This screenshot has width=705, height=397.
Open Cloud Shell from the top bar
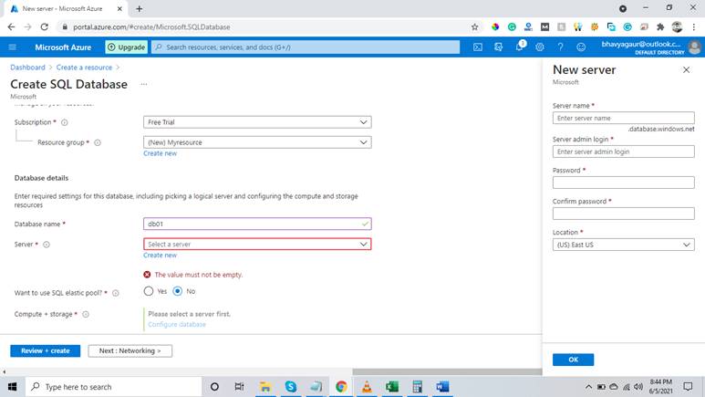tap(478, 47)
